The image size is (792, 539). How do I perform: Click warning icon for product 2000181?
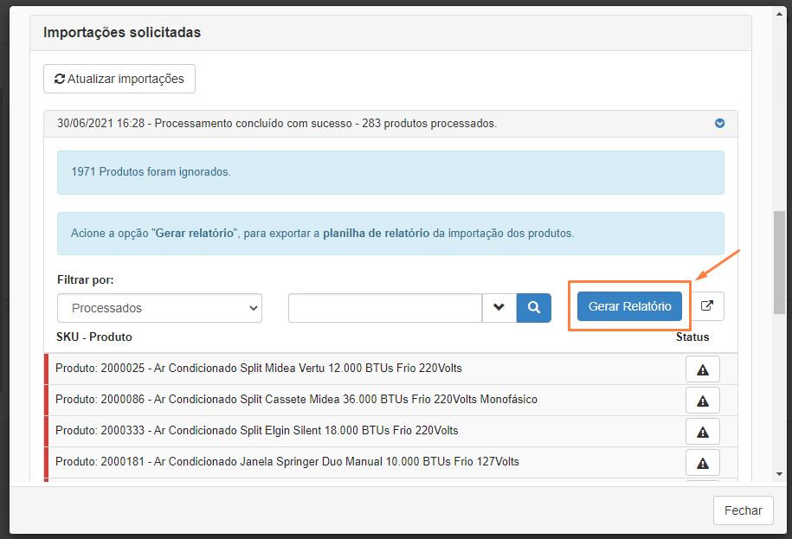[x=702, y=462]
